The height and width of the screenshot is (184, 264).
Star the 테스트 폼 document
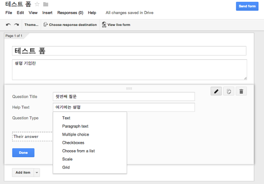click(37, 4)
